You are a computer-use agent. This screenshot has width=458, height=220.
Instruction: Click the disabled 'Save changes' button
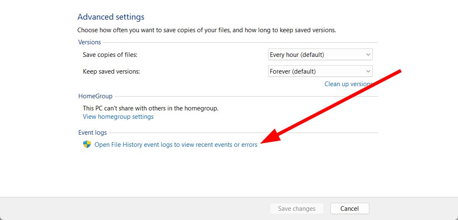[297, 209]
